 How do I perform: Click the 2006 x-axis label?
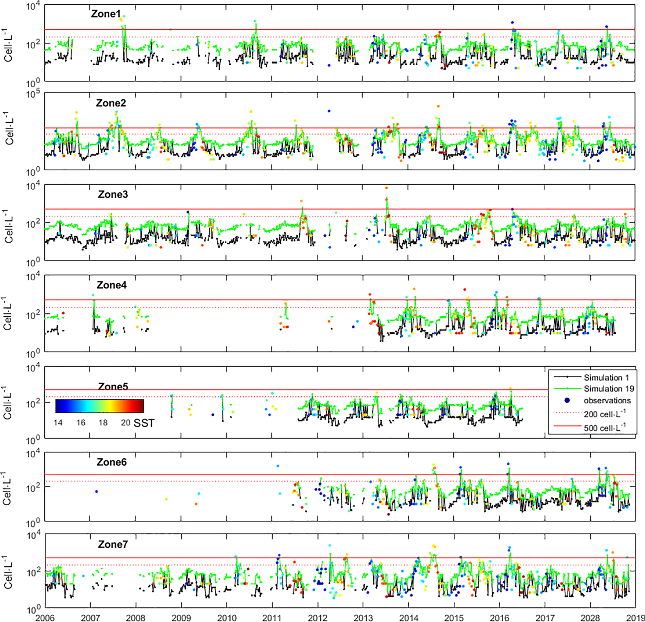point(45,618)
